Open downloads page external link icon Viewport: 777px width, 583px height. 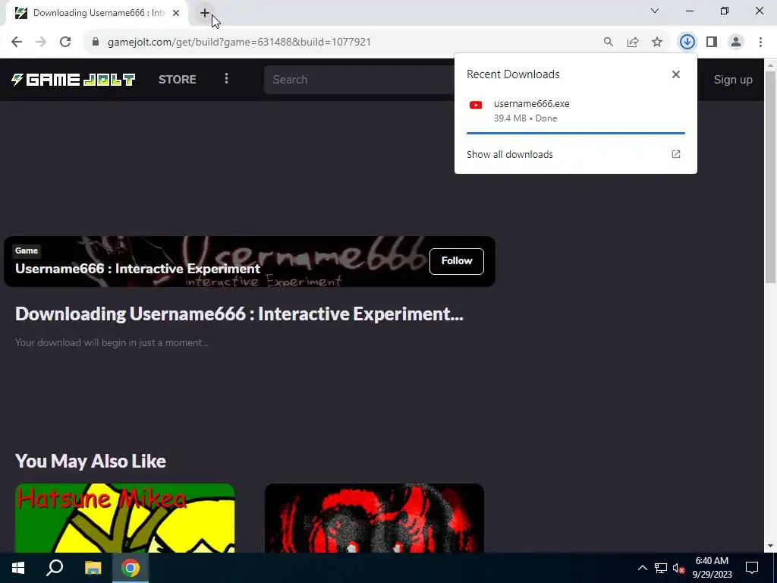676,154
